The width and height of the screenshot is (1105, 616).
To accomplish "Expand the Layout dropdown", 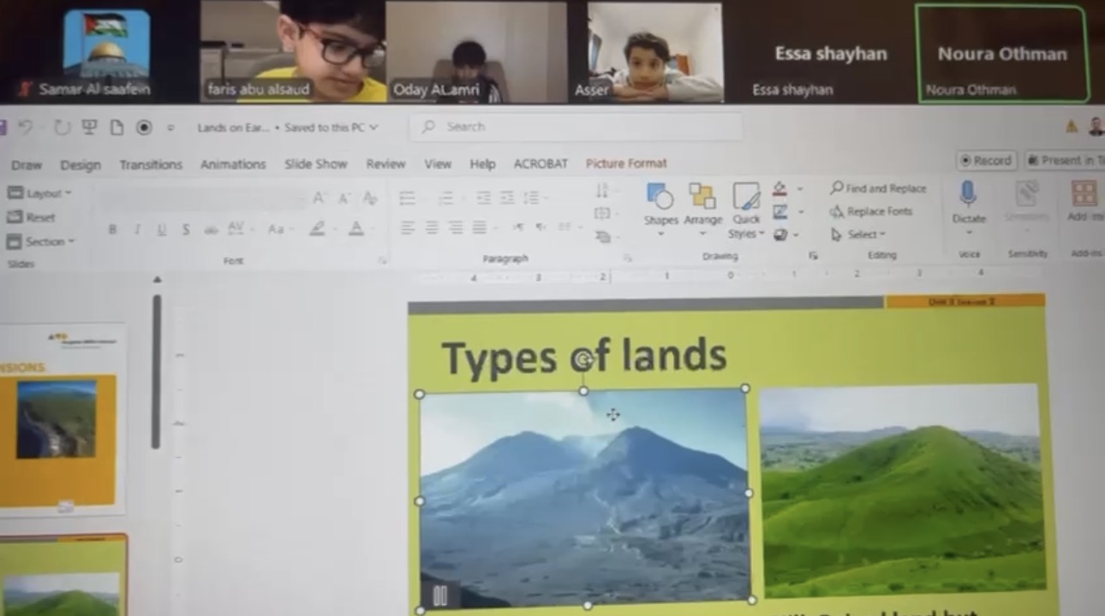I will tap(39, 193).
